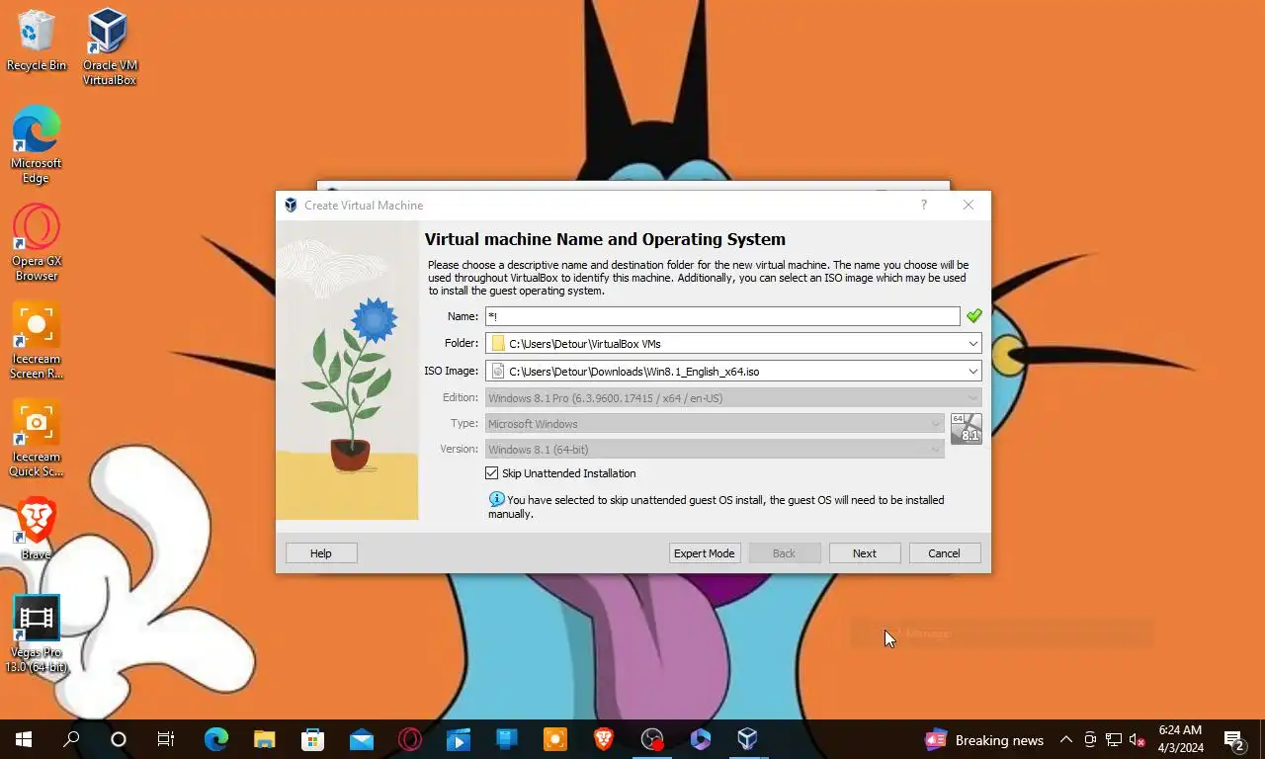Click the Help button
1265x759 pixels.
[x=321, y=553]
